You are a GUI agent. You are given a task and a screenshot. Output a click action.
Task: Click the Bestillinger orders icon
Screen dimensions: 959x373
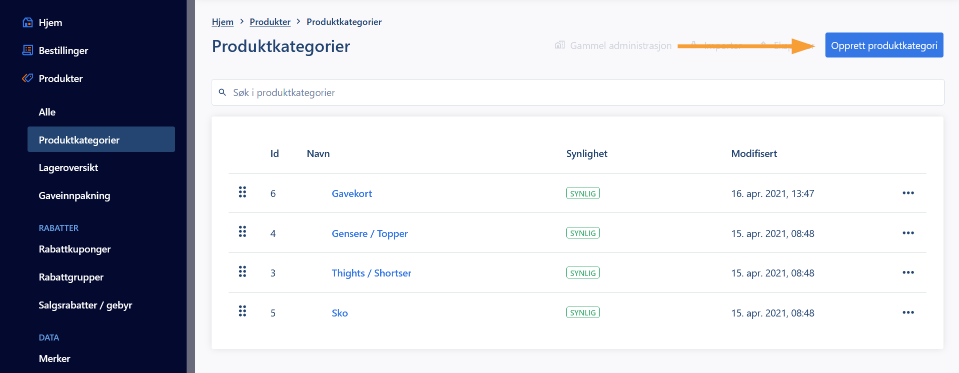pyautogui.click(x=28, y=50)
